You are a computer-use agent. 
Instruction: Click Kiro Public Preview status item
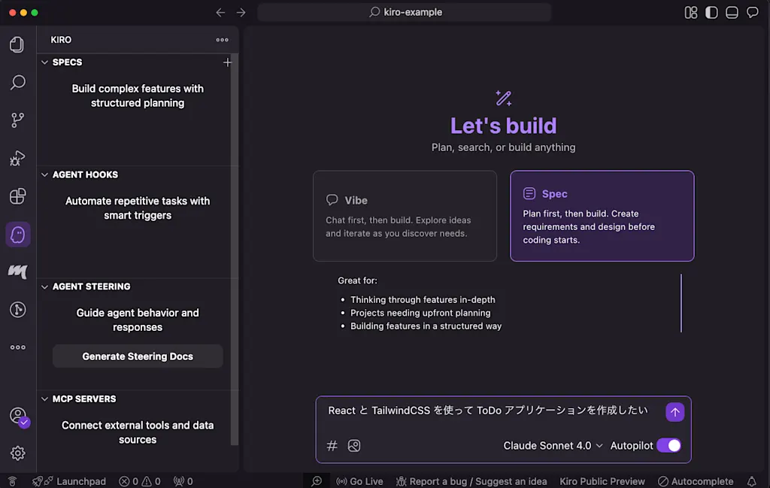(x=602, y=481)
